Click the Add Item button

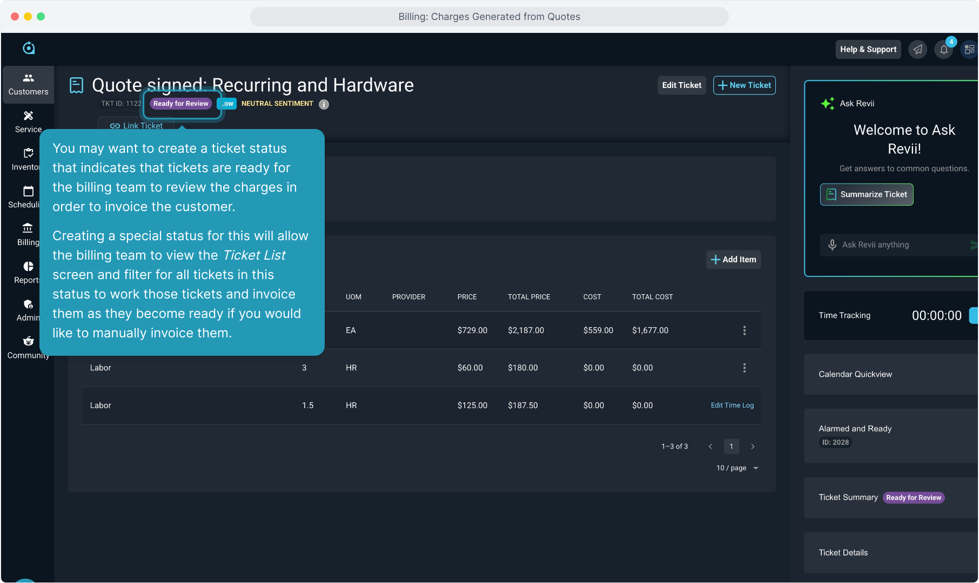pos(733,260)
